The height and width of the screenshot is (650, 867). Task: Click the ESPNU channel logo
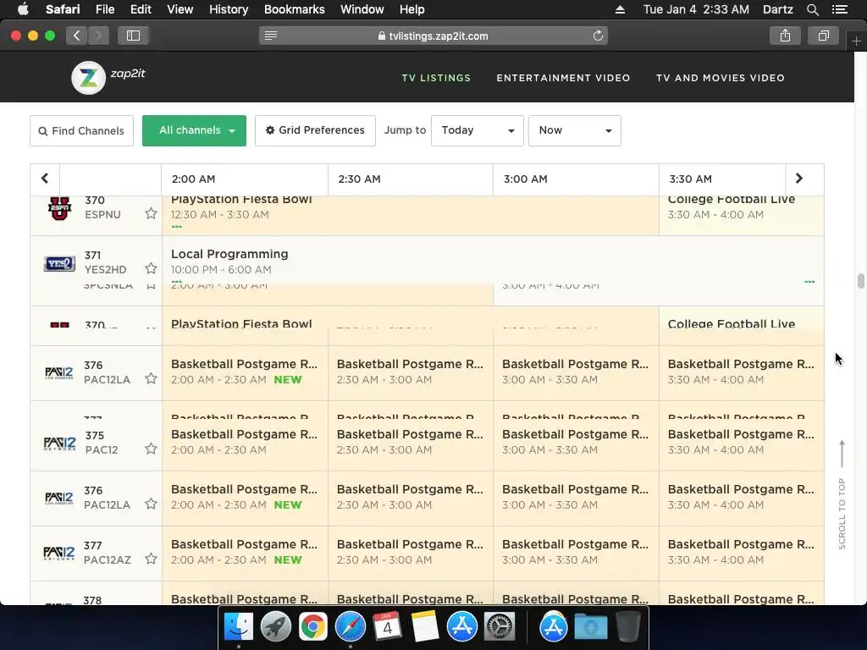click(60, 208)
